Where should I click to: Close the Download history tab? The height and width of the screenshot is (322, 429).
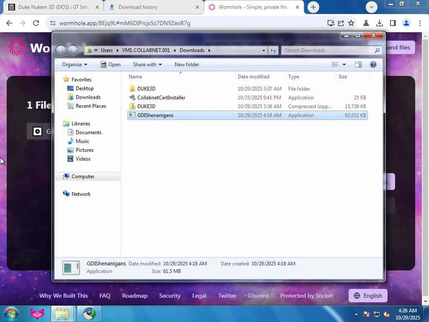pos(197,7)
